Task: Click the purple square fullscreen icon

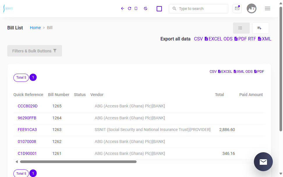Action: (159, 9)
